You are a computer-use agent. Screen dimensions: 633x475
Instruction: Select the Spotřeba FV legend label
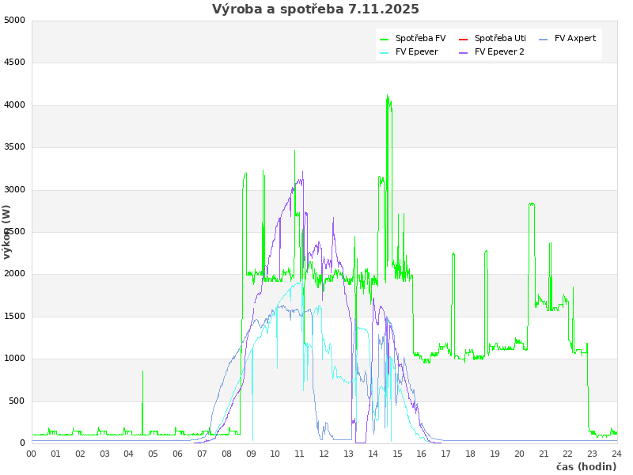pos(420,38)
